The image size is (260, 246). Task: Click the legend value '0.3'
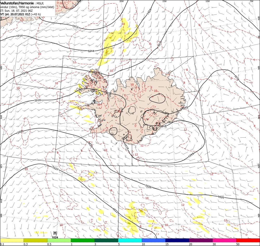click(26, 244)
